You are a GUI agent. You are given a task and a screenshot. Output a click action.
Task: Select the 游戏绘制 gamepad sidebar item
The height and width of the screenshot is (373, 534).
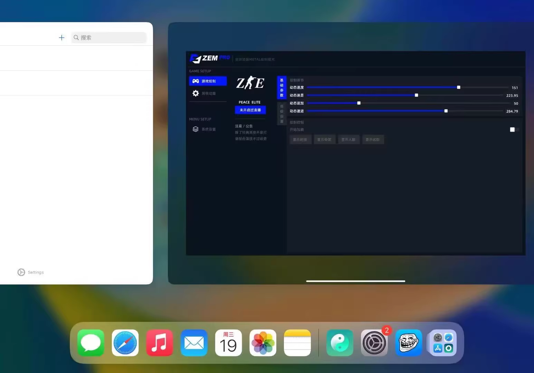tap(208, 81)
